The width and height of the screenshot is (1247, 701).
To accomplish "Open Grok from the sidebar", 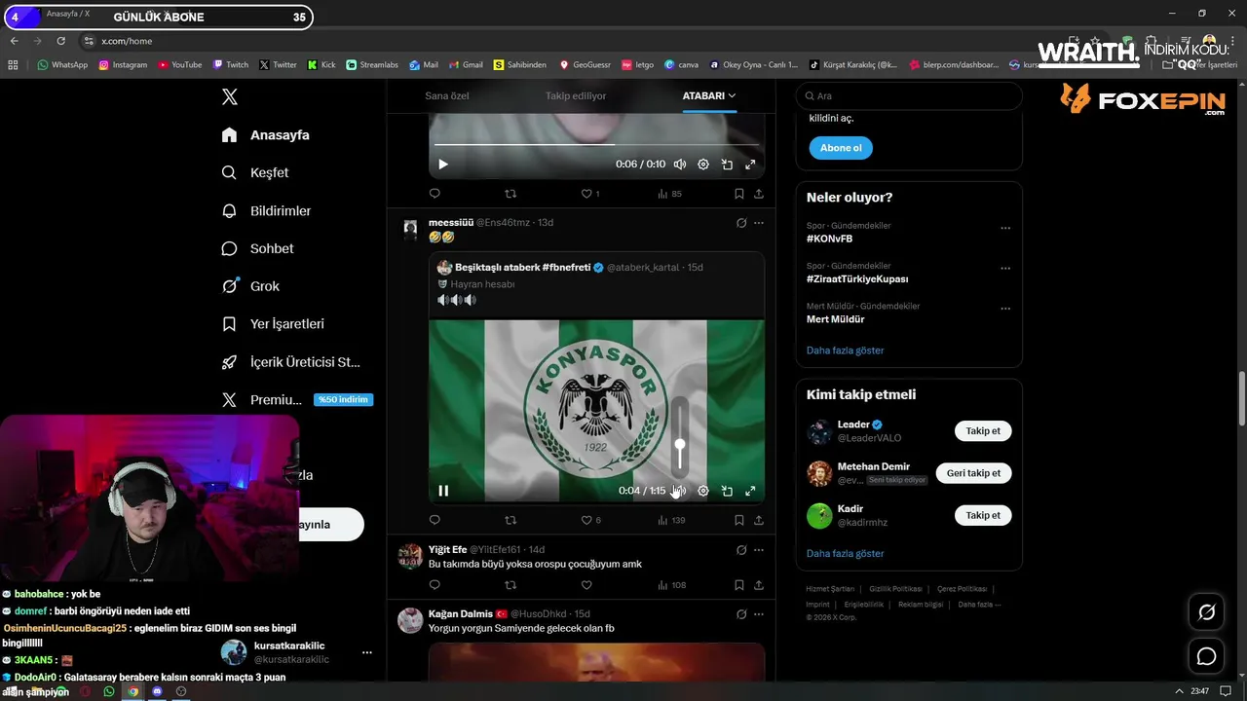I will click(250, 286).
